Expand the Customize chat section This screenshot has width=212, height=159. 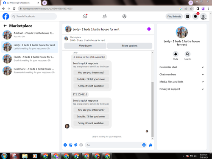[x=181, y=67]
